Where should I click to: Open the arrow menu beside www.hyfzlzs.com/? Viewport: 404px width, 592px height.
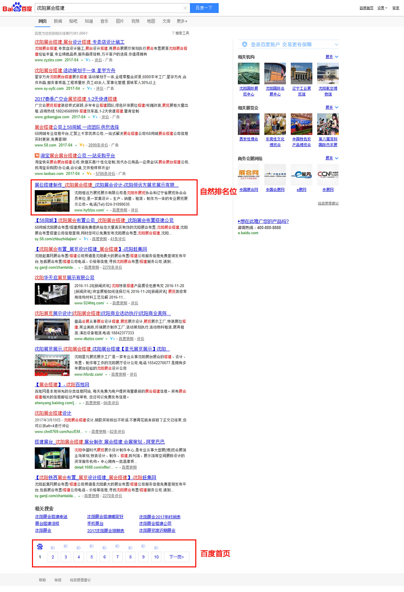coord(107,210)
